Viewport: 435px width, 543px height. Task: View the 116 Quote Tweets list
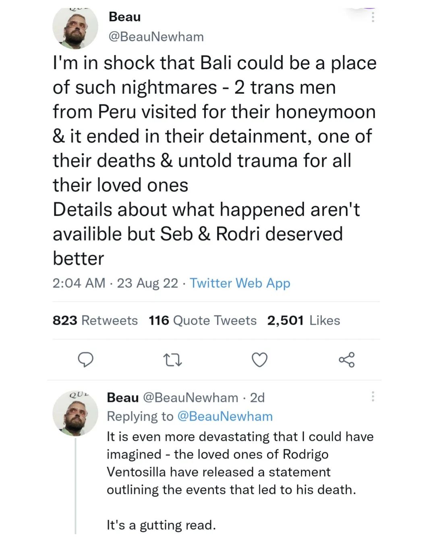coord(202,321)
